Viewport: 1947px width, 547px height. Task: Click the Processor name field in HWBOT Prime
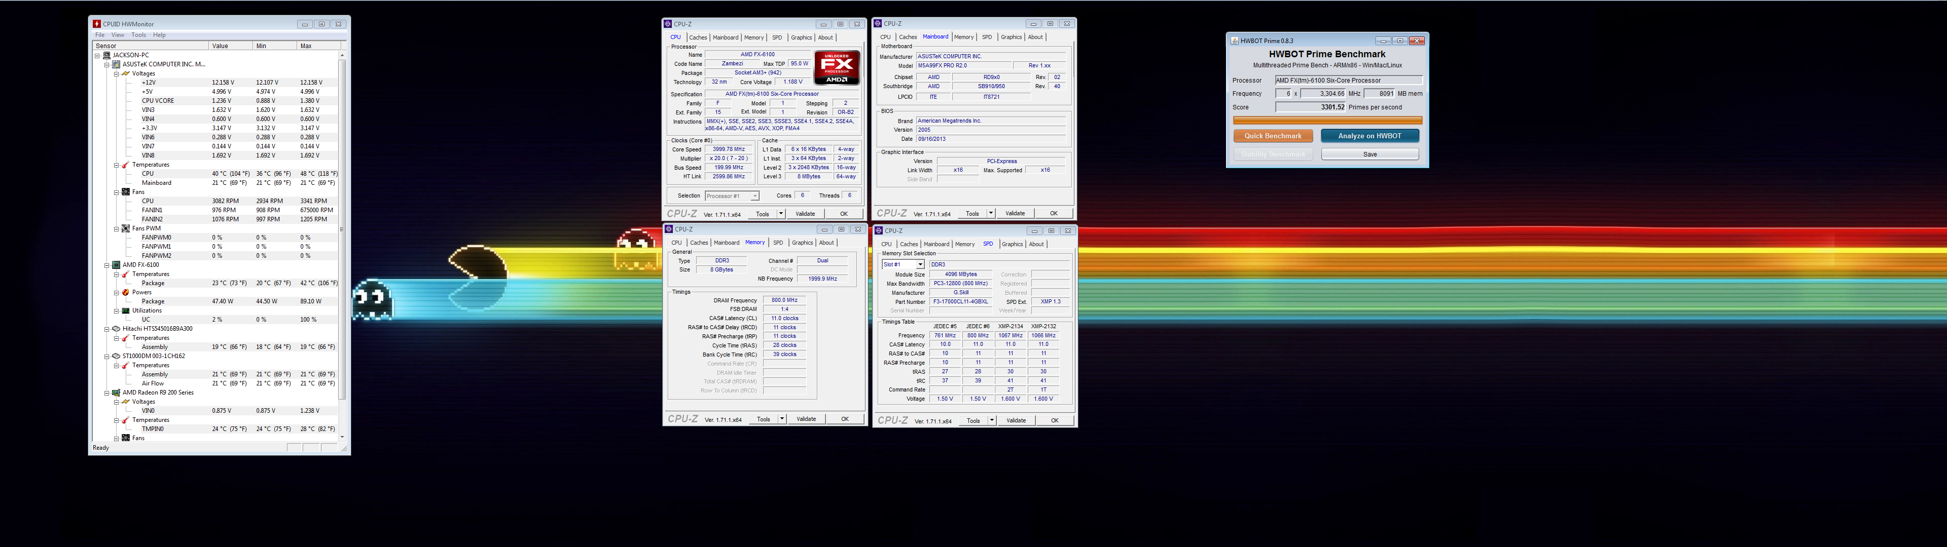(x=1348, y=80)
